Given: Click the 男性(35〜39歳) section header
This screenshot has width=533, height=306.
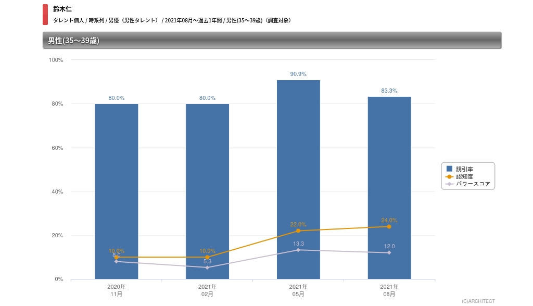Looking at the screenshot, I should 73,41.
